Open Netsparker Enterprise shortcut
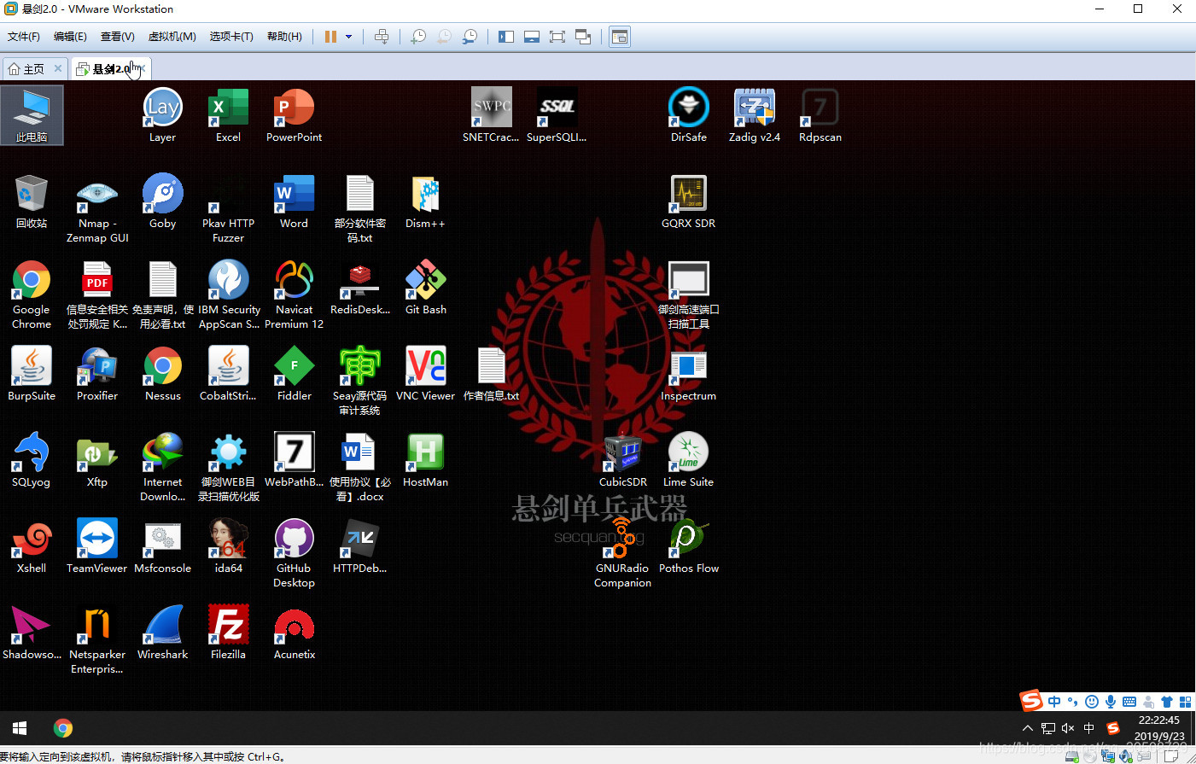Viewport: 1196px width, 764px height. 97,639
